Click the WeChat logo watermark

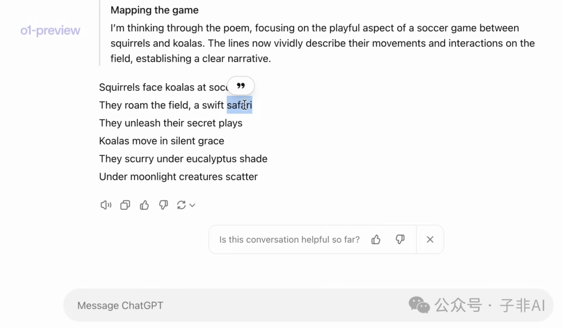tap(419, 305)
